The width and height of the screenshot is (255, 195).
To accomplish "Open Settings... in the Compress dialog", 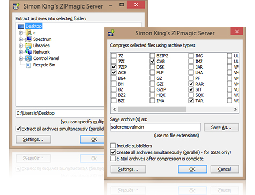I will tap(128, 169).
